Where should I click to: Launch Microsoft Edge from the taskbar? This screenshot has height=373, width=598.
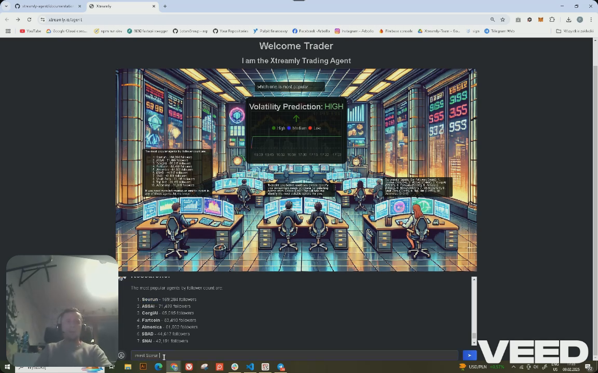(158, 367)
